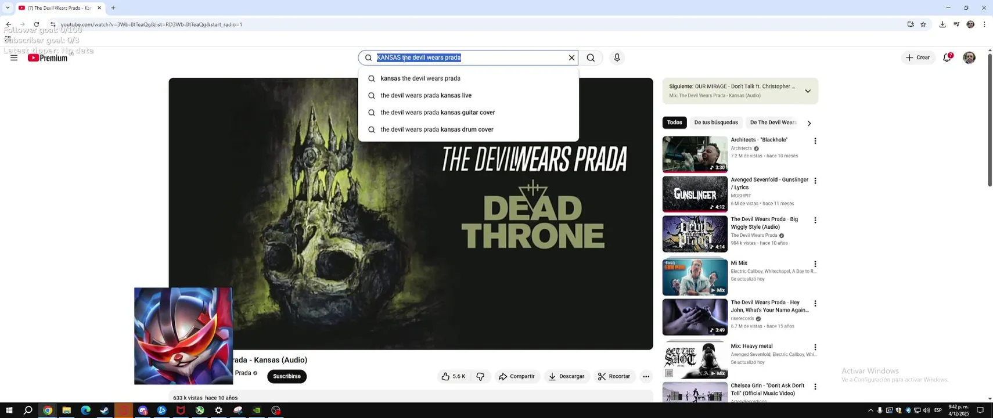
Task: Play the Gunslinger lyrics thumbnail
Action: pos(695,194)
